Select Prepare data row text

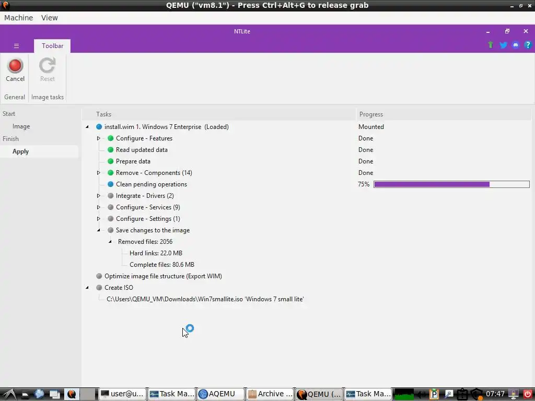[x=133, y=161]
